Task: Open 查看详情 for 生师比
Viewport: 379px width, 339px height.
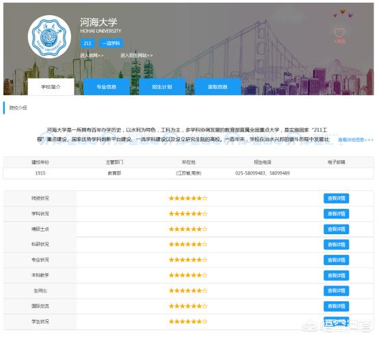Action: 336,290
